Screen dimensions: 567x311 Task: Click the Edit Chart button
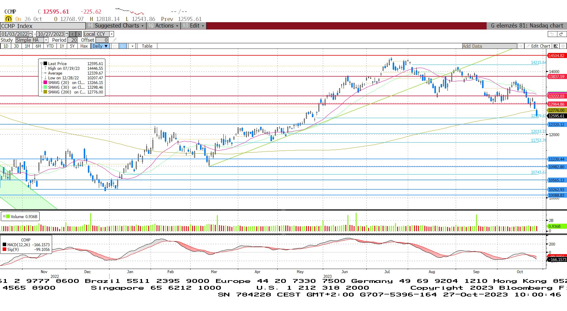tap(538, 46)
